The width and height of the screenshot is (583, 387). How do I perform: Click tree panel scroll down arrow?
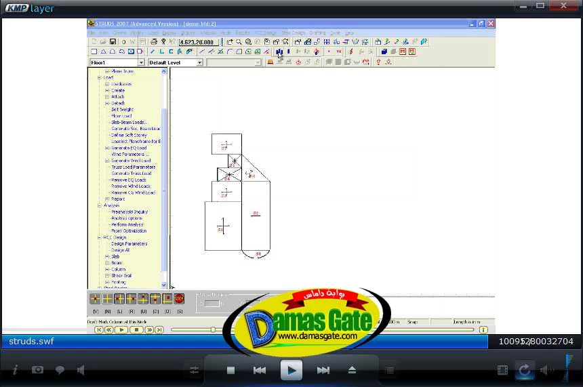[164, 285]
